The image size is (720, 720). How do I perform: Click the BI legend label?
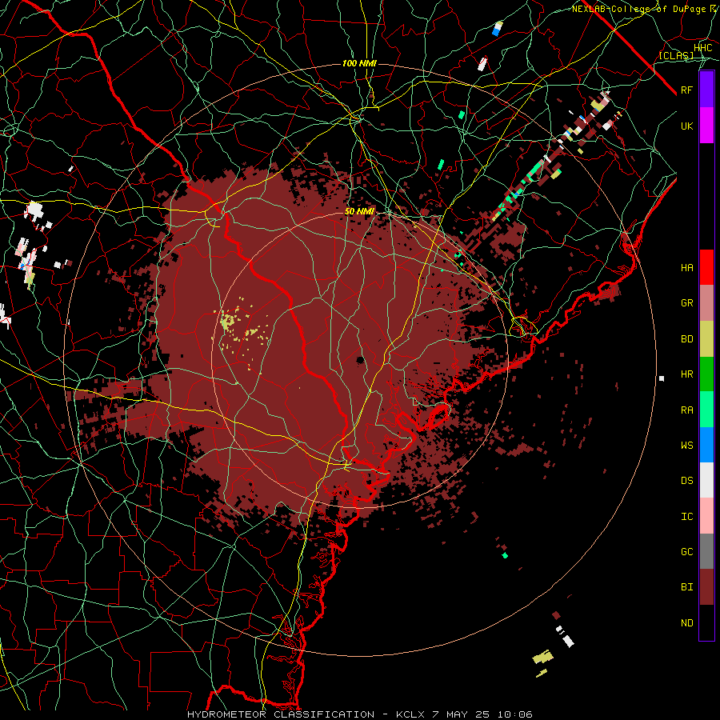coord(686,587)
